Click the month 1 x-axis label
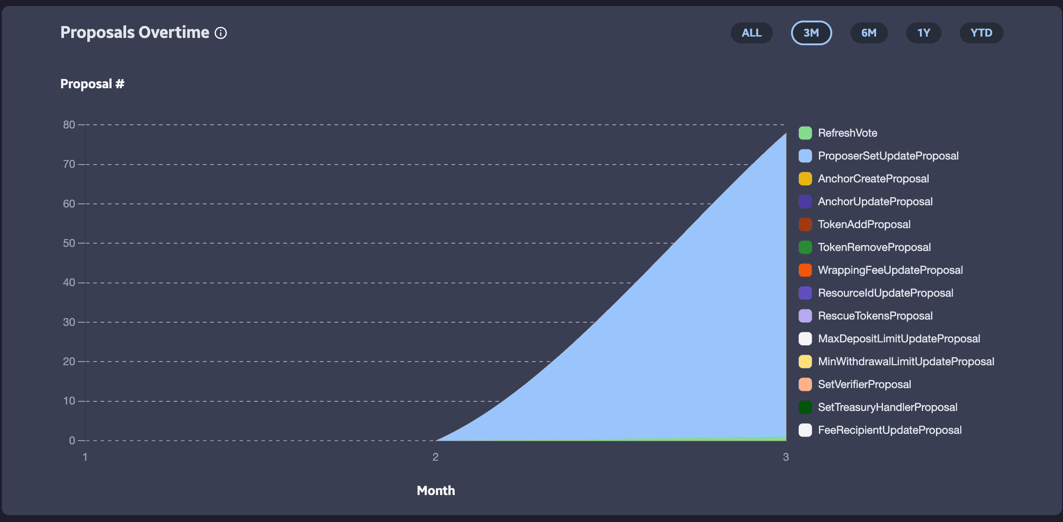This screenshot has height=522, width=1063. pos(85,457)
